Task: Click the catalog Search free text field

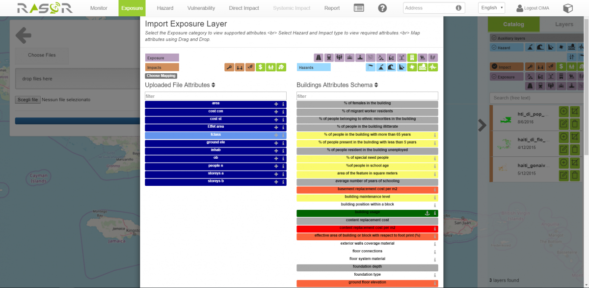Action: [536, 98]
